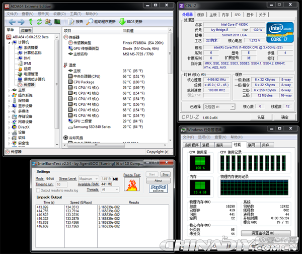Screen dimensions: 302x254
Task: Click the Times to run input field
Action: pyautogui.click(x=61, y=184)
